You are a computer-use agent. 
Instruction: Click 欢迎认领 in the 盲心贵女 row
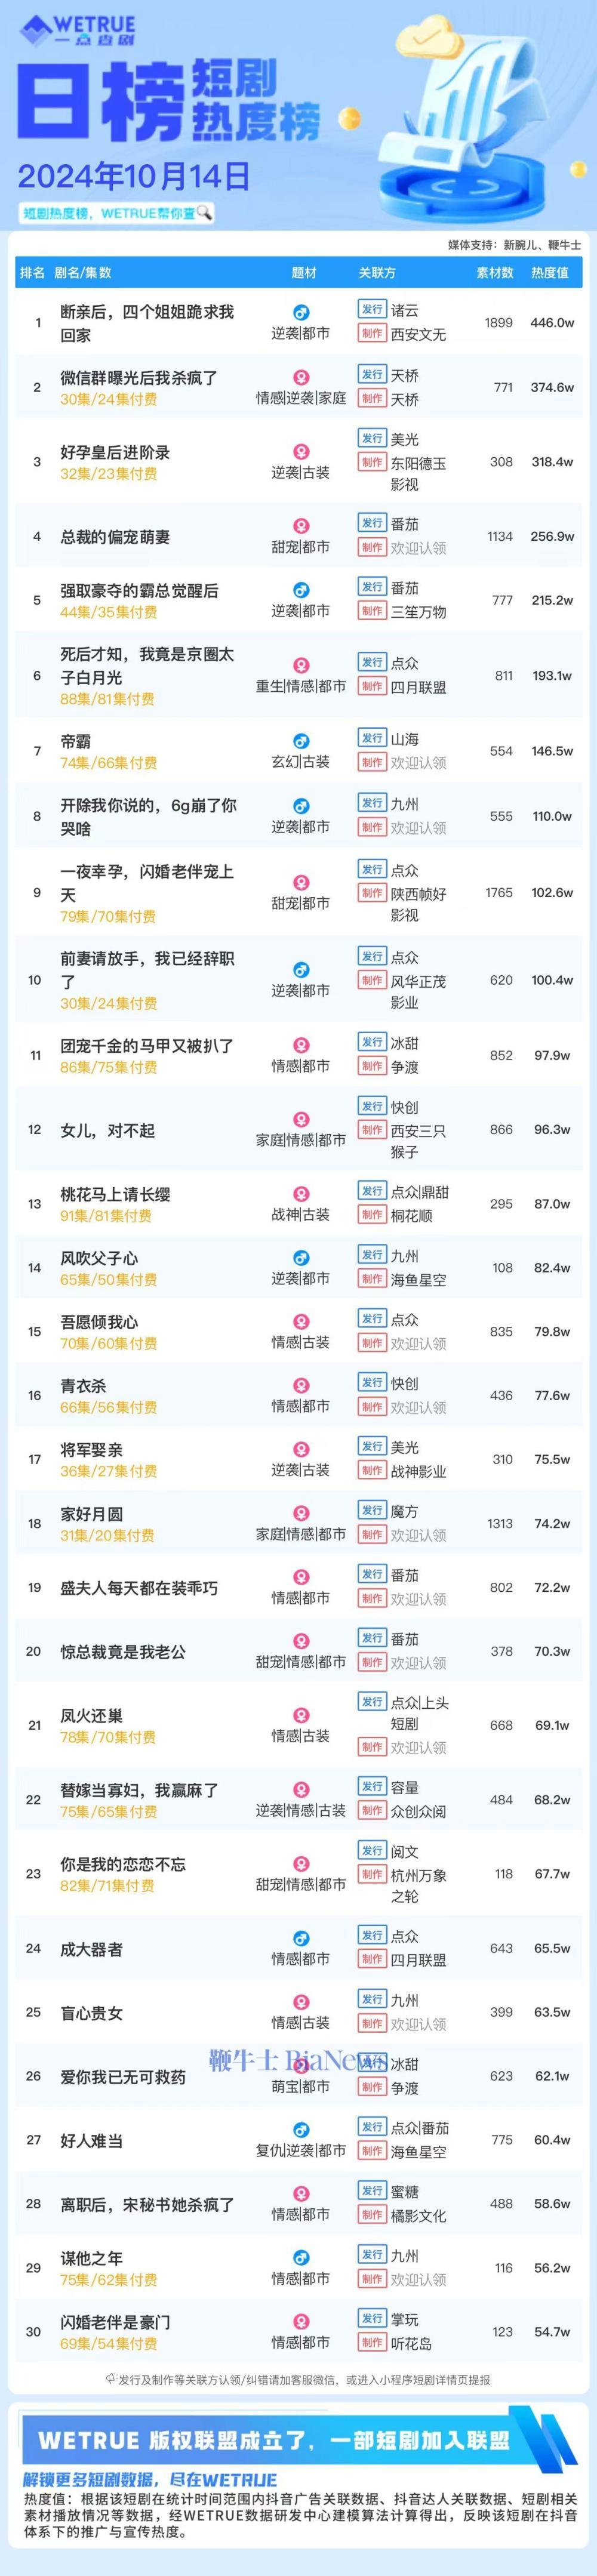point(418,2024)
